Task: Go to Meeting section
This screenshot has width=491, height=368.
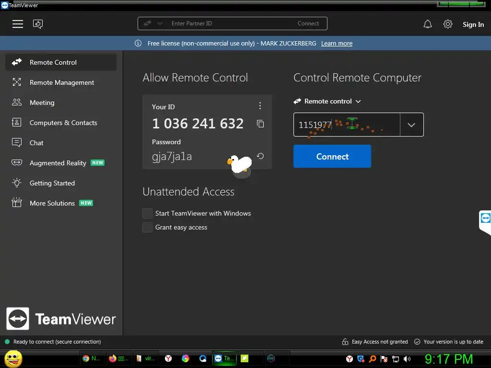Action: click(x=61, y=103)
